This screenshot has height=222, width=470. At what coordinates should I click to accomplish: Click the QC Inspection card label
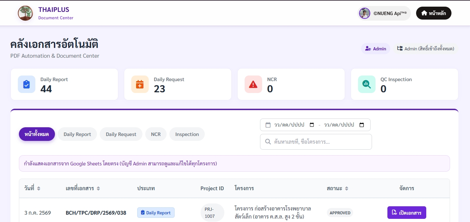[396, 79]
